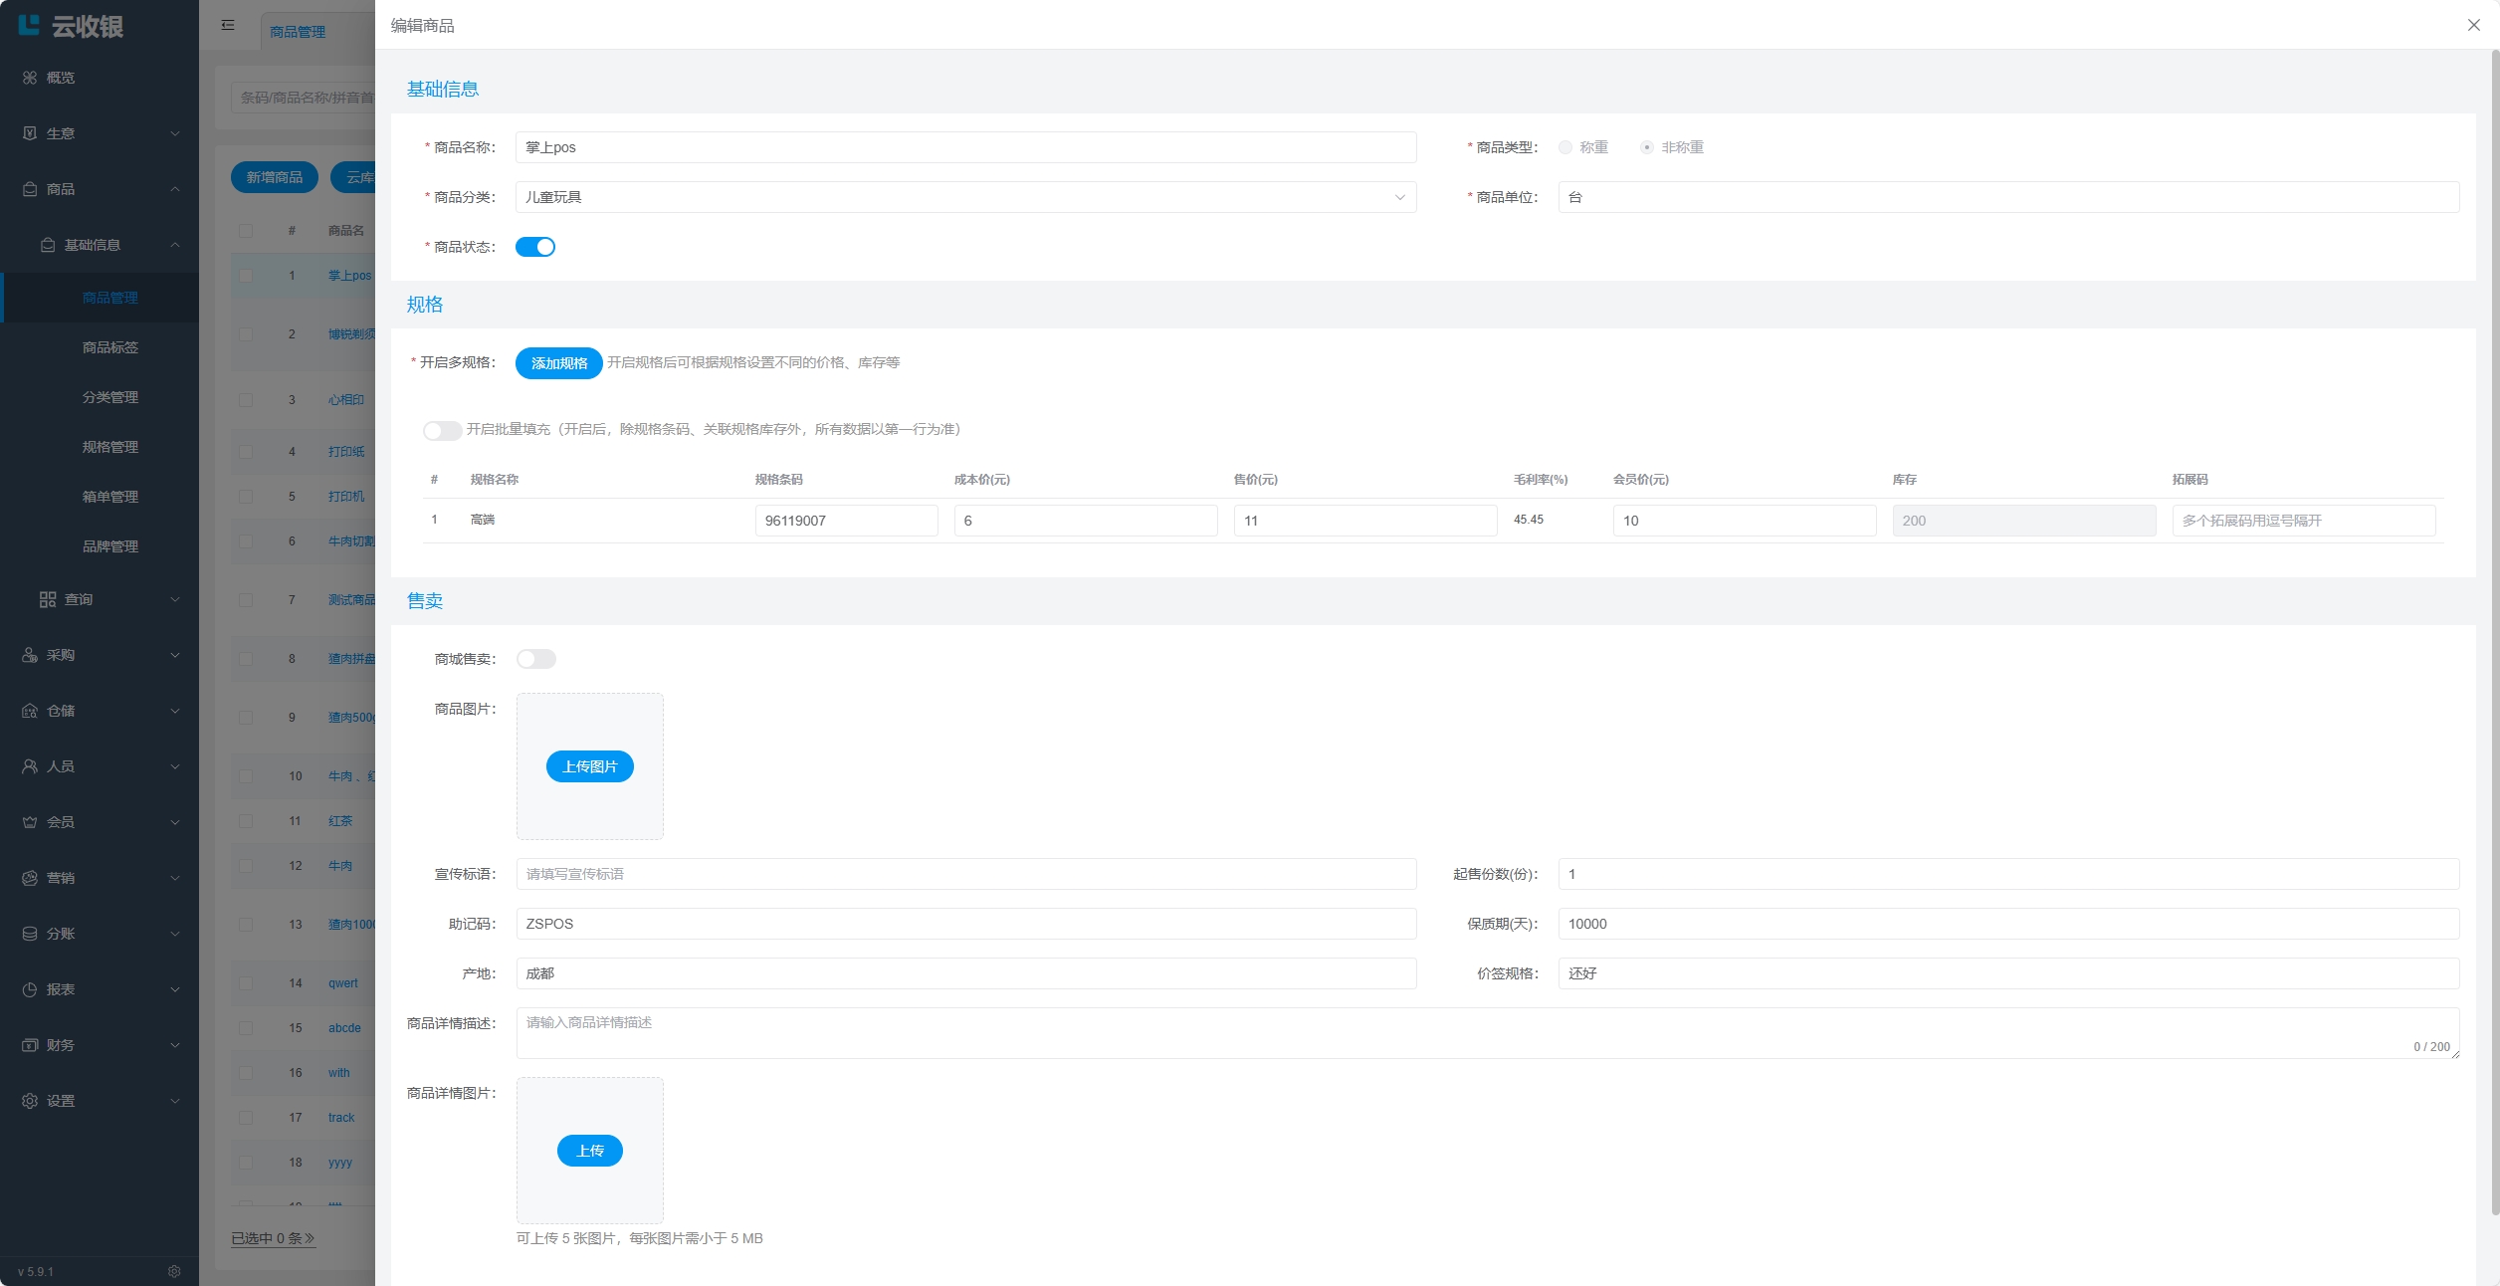Open 品牌管理 in the sidebar
The image size is (2500, 1286).
tap(110, 546)
